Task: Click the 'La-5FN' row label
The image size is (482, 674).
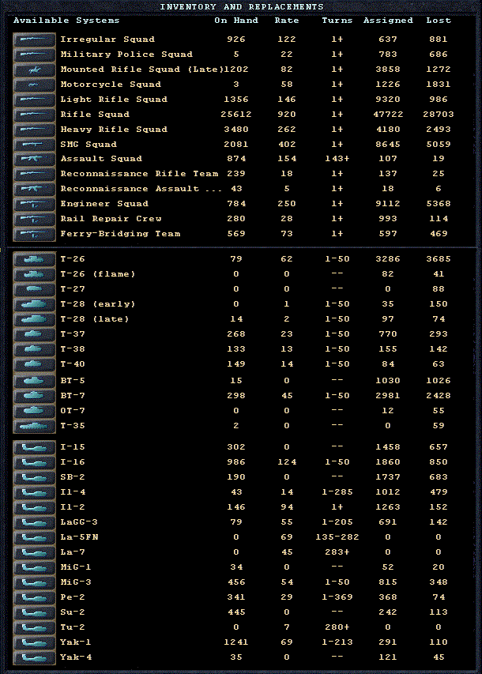Action: [x=79, y=537]
